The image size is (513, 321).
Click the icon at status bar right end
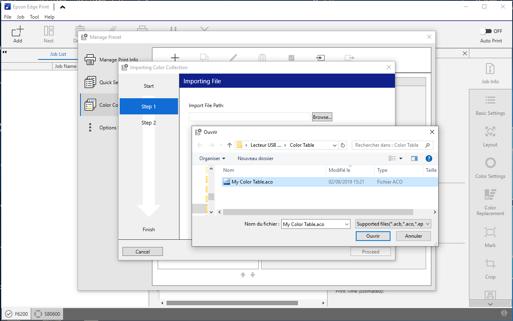point(504,313)
